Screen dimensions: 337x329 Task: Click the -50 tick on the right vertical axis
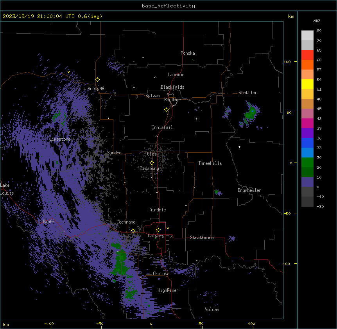click(287, 213)
